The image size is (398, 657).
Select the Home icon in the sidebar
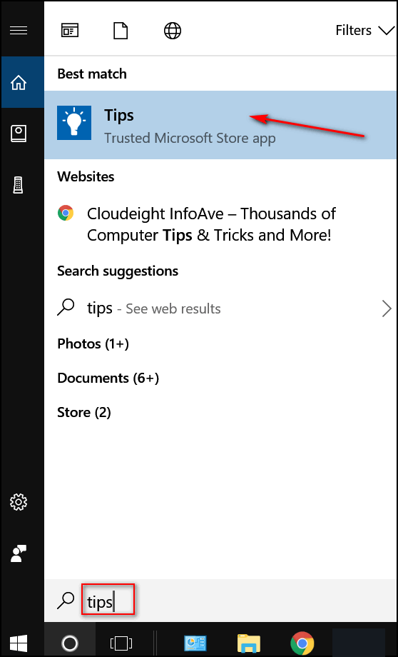coord(19,83)
